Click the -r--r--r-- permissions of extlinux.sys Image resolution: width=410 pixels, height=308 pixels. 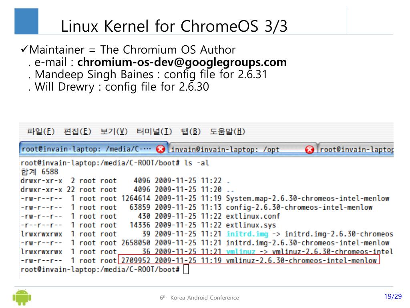[x=41, y=225]
